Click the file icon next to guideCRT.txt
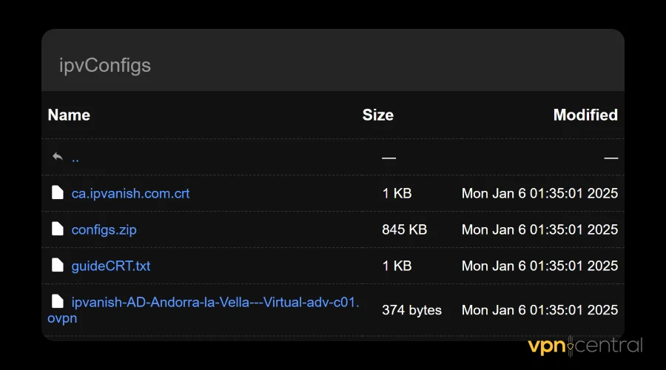The image size is (666, 370). pos(58,265)
